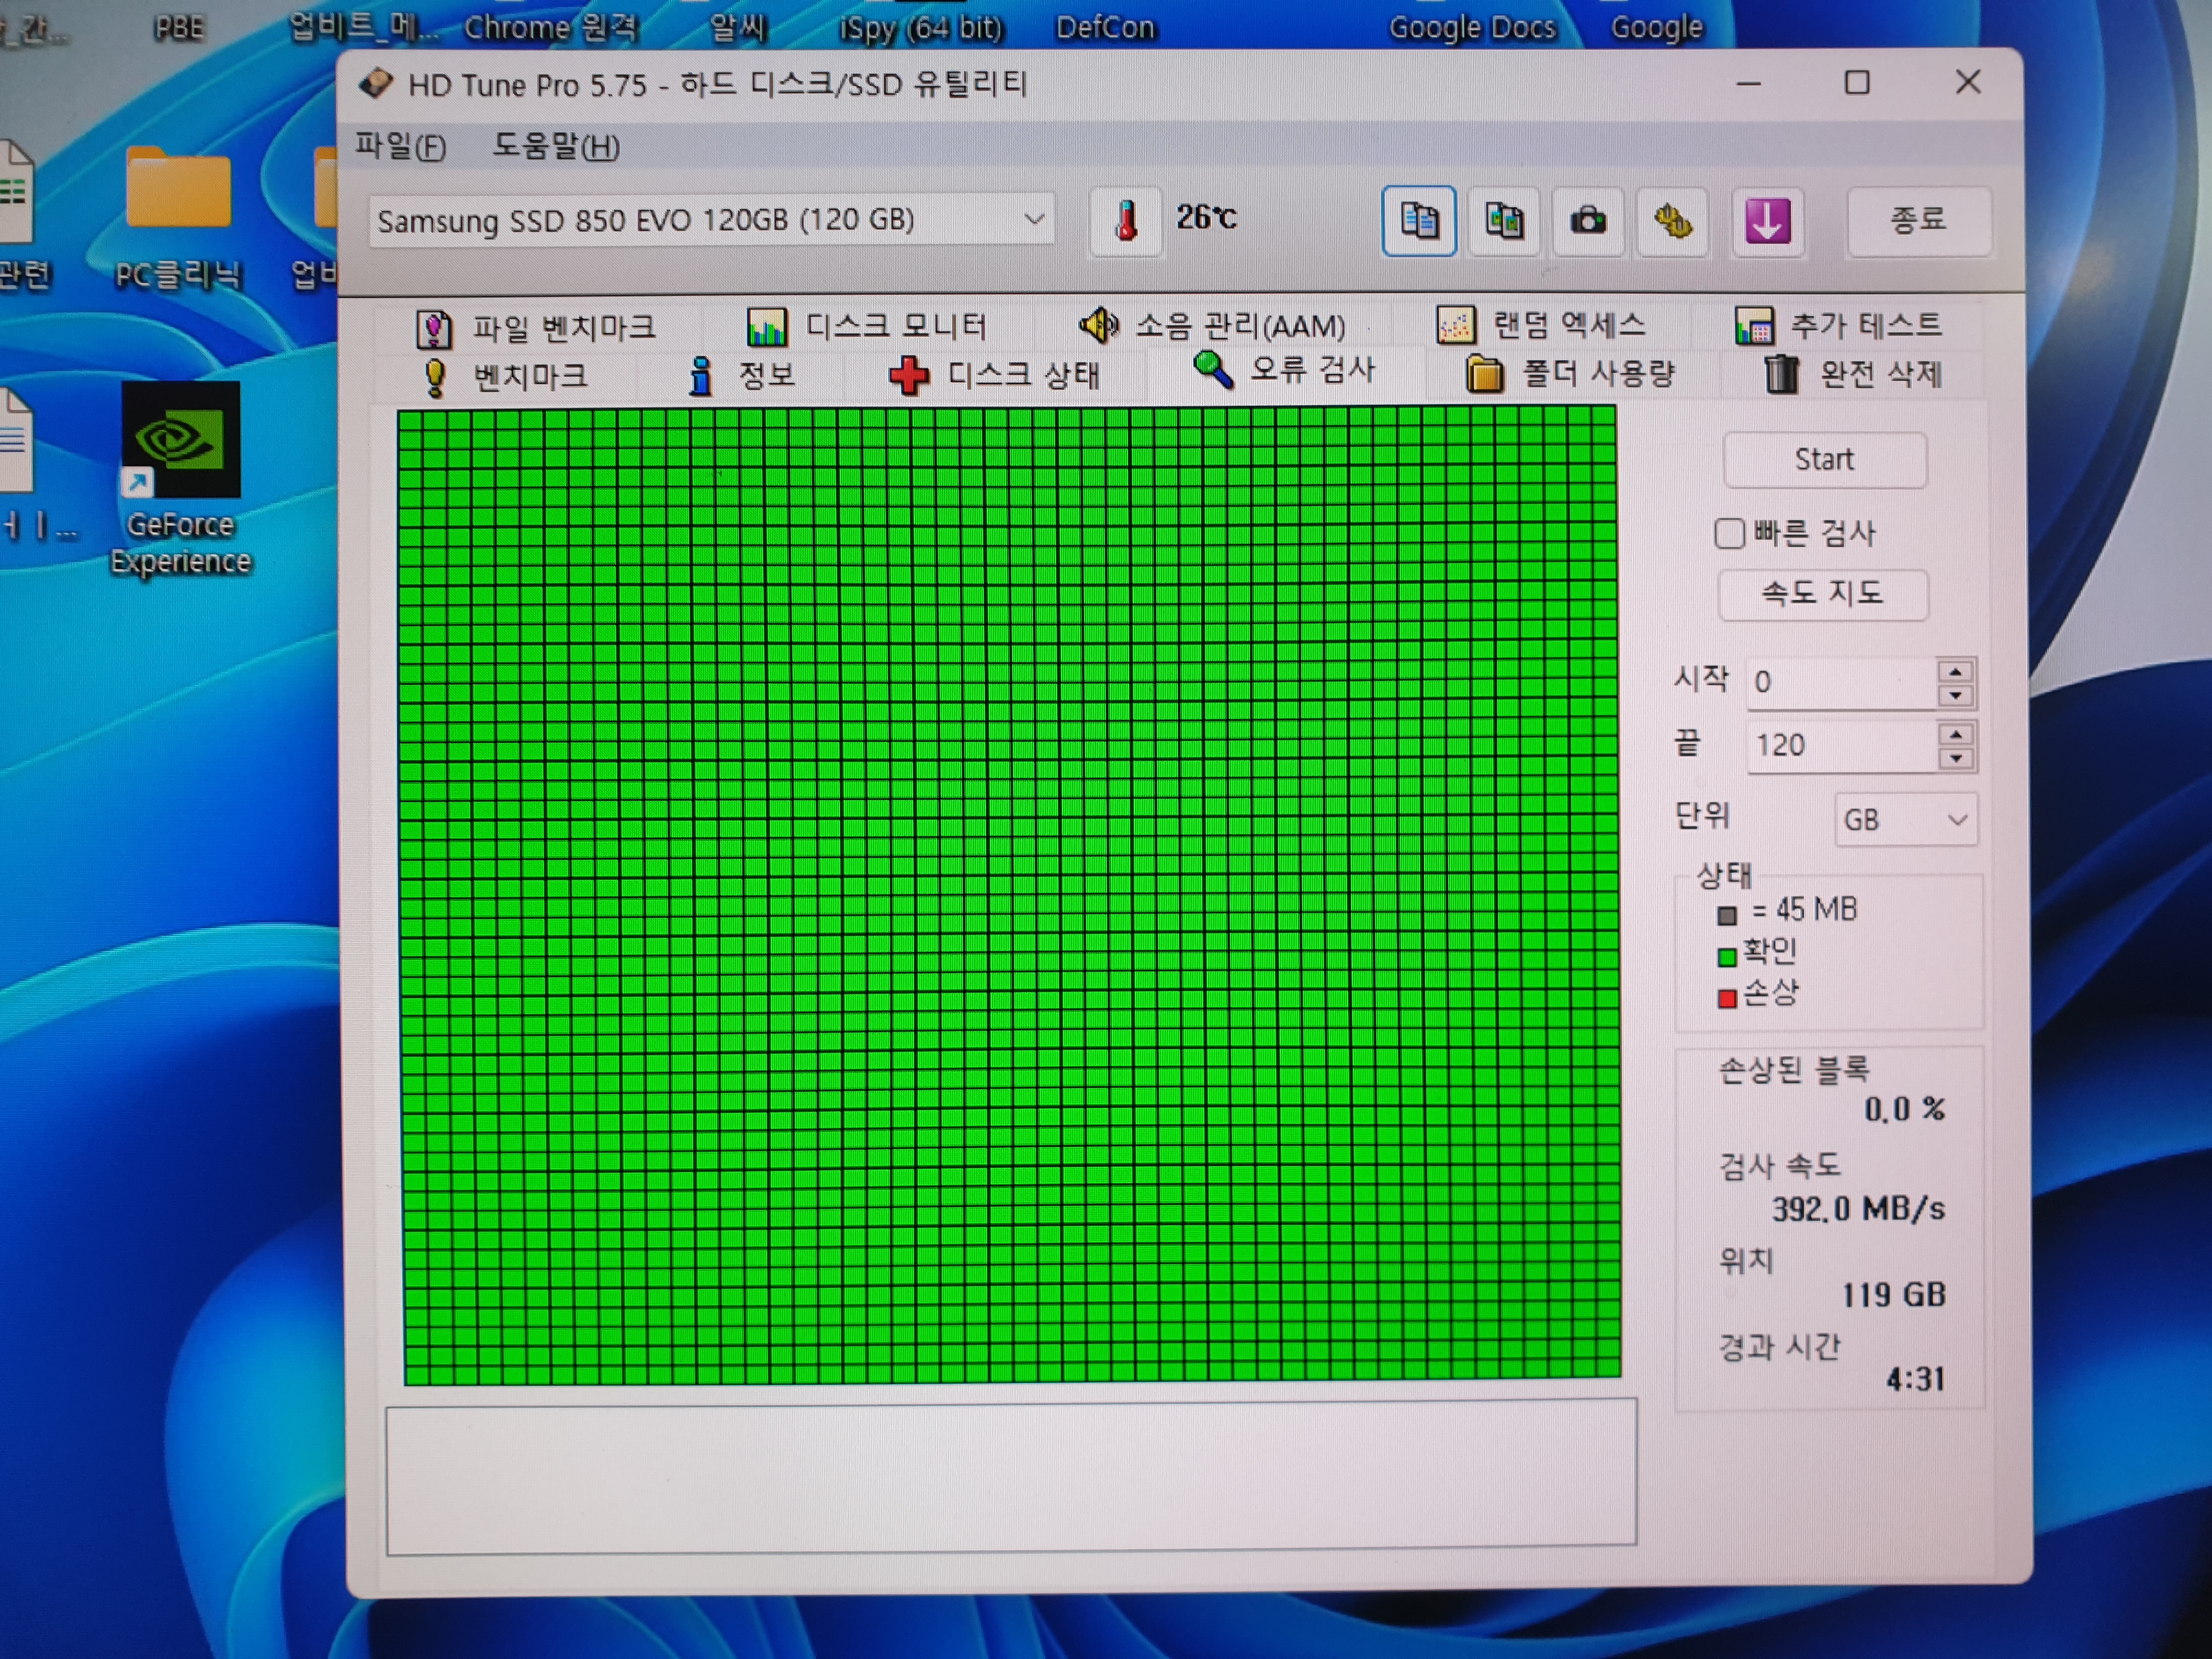
Task: Close the HD Tune Pro window
Action: click(1968, 82)
